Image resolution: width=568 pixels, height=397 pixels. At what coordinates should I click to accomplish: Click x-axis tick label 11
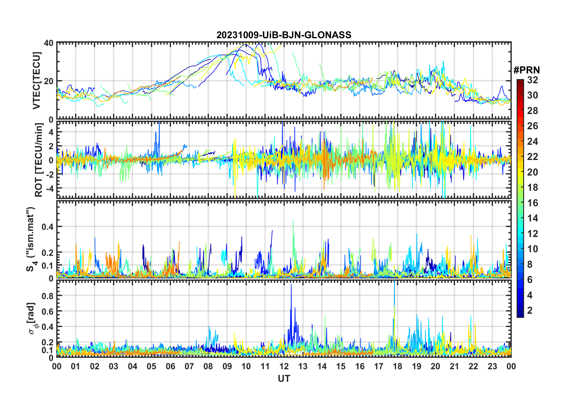pyautogui.click(x=265, y=367)
